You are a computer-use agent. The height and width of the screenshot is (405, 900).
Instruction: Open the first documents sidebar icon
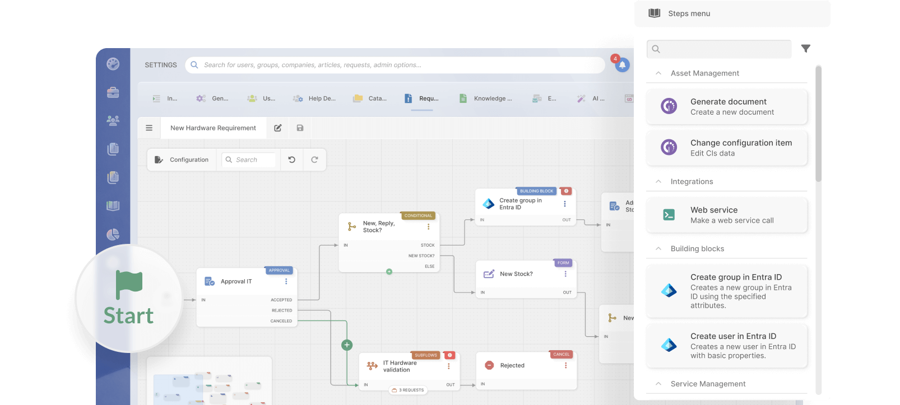(113, 149)
